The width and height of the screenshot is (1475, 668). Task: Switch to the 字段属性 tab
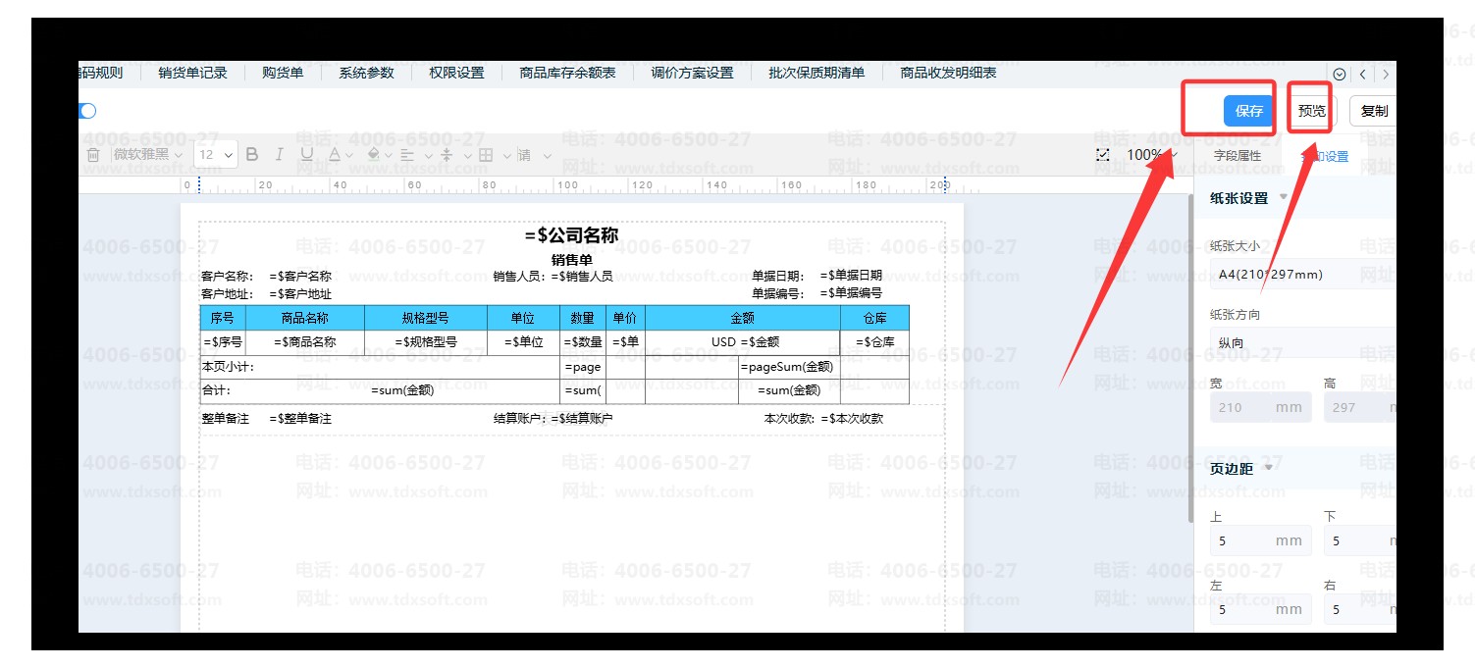(x=1237, y=156)
